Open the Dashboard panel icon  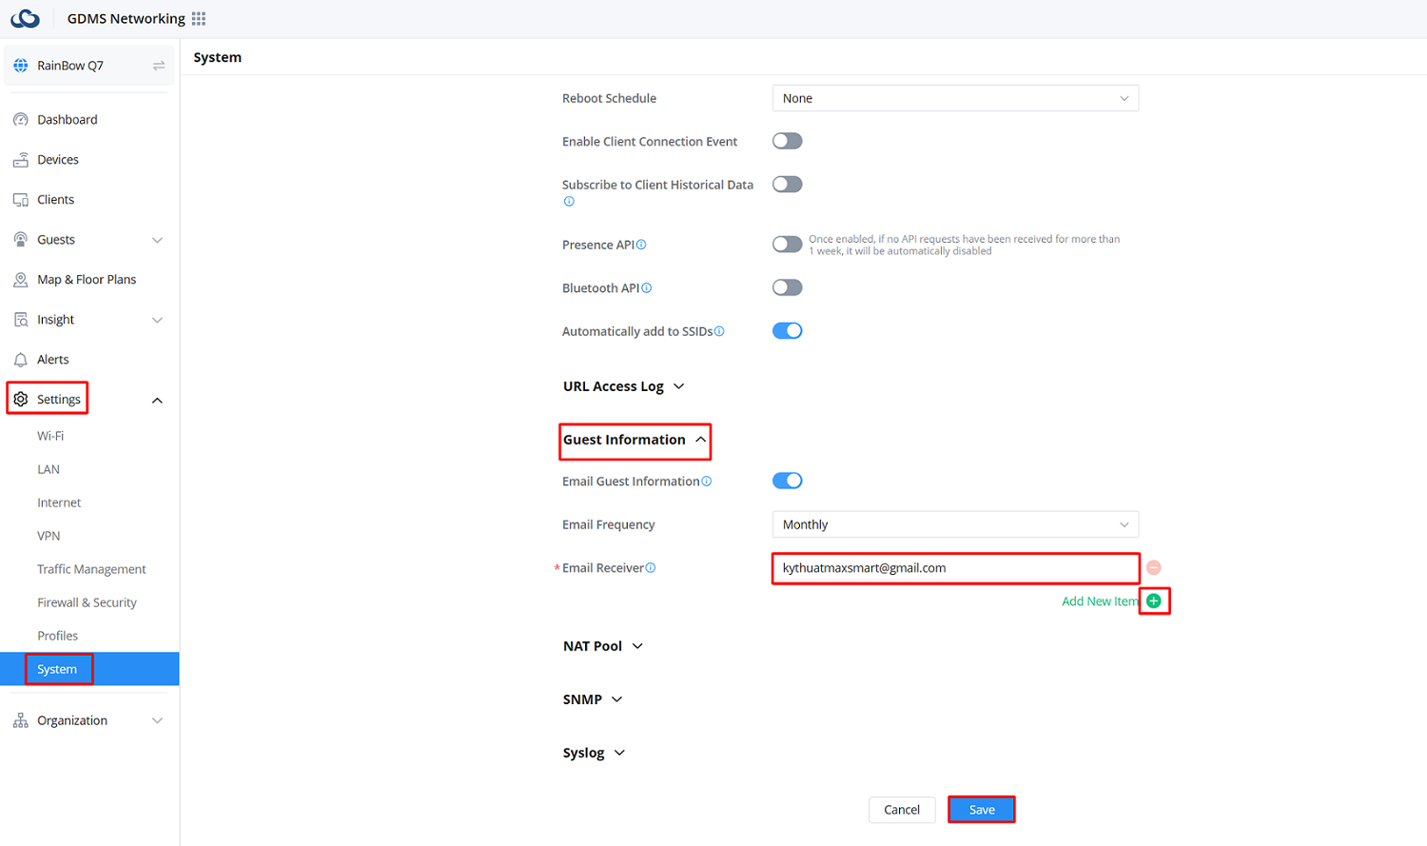(21, 119)
